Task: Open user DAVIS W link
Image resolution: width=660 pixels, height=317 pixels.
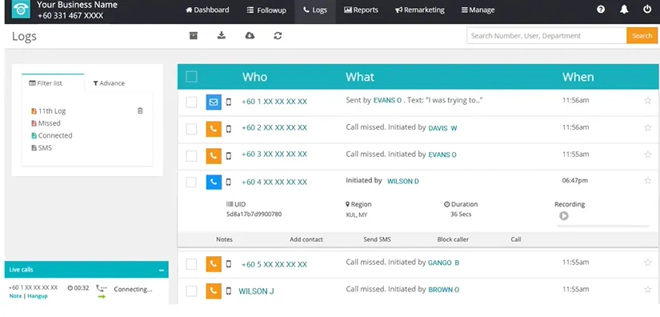Action: [442, 128]
